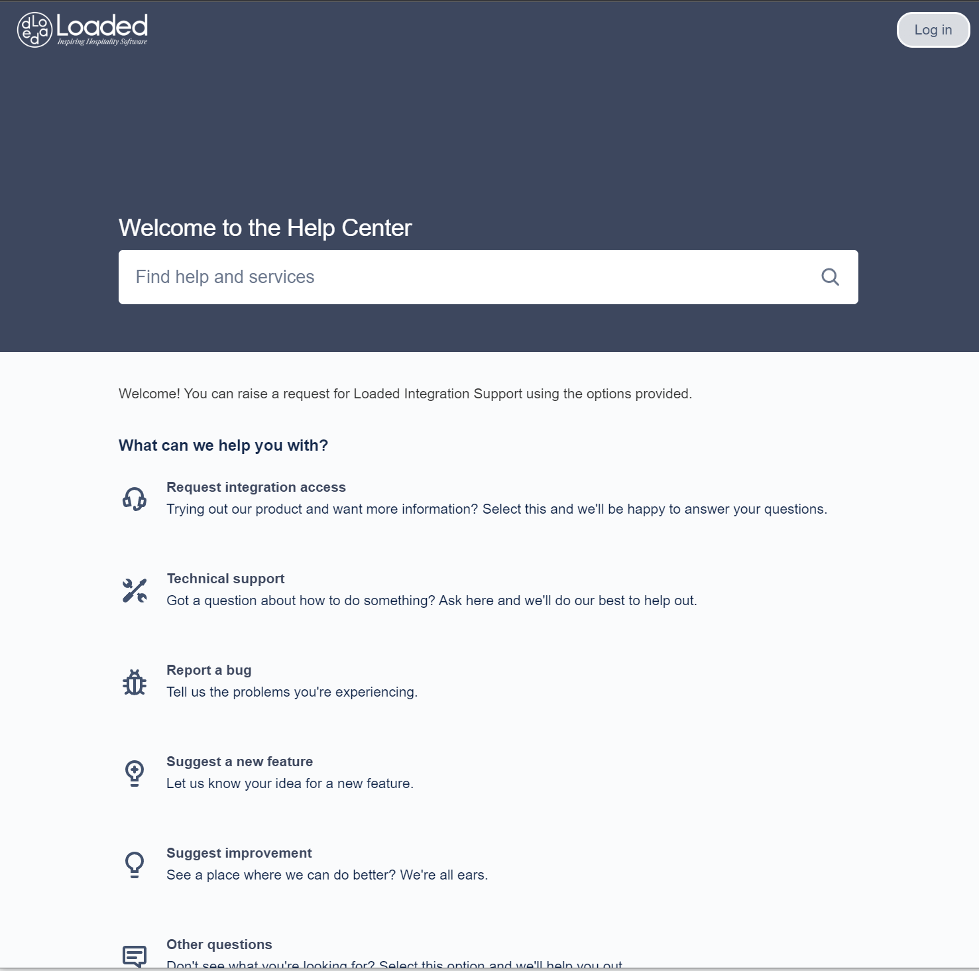The image size is (979, 971).
Task: Click the tools icon for Technical support
Action: coord(135,590)
